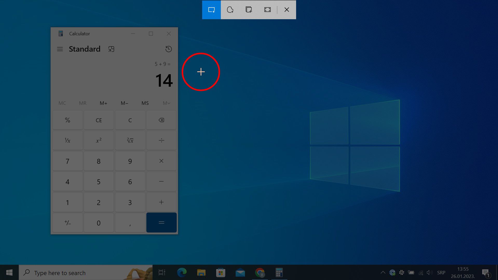Click digit 2 key
The image size is (498, 280).
(99, 202)
